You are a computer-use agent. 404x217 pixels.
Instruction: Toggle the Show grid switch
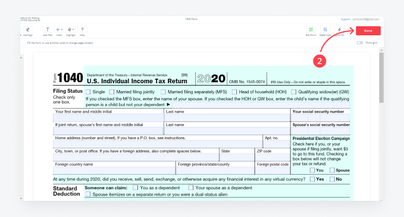360,43
